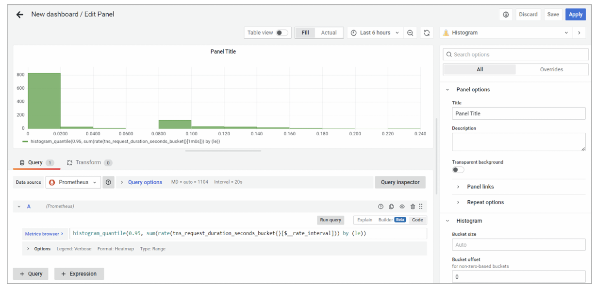
Task: Click into the panel Title field
Action: (519, 113)
